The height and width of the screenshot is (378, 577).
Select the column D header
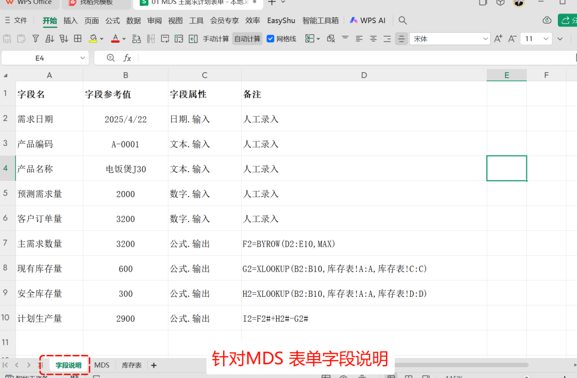tap(364, 75)
